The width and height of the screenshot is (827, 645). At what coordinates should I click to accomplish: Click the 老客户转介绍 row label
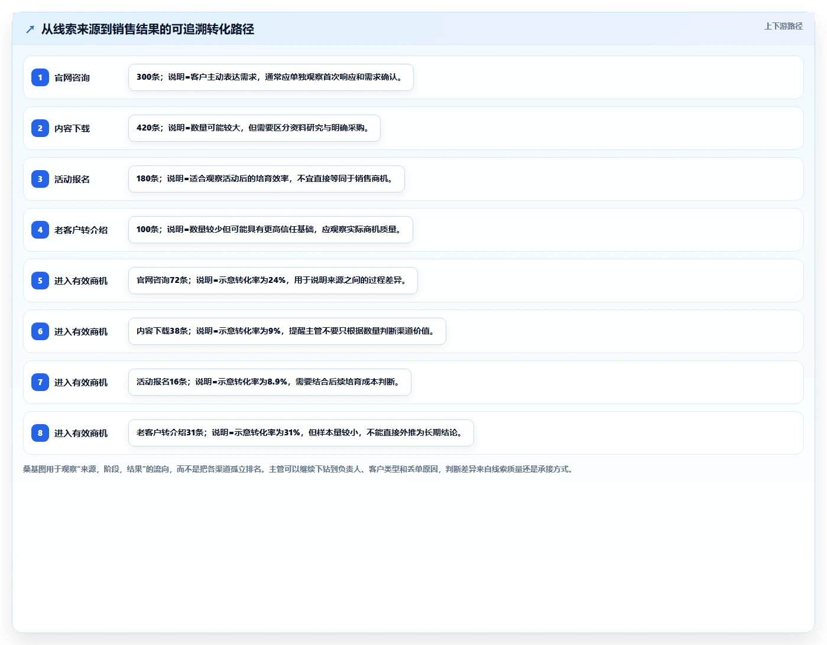pos(81,230)
